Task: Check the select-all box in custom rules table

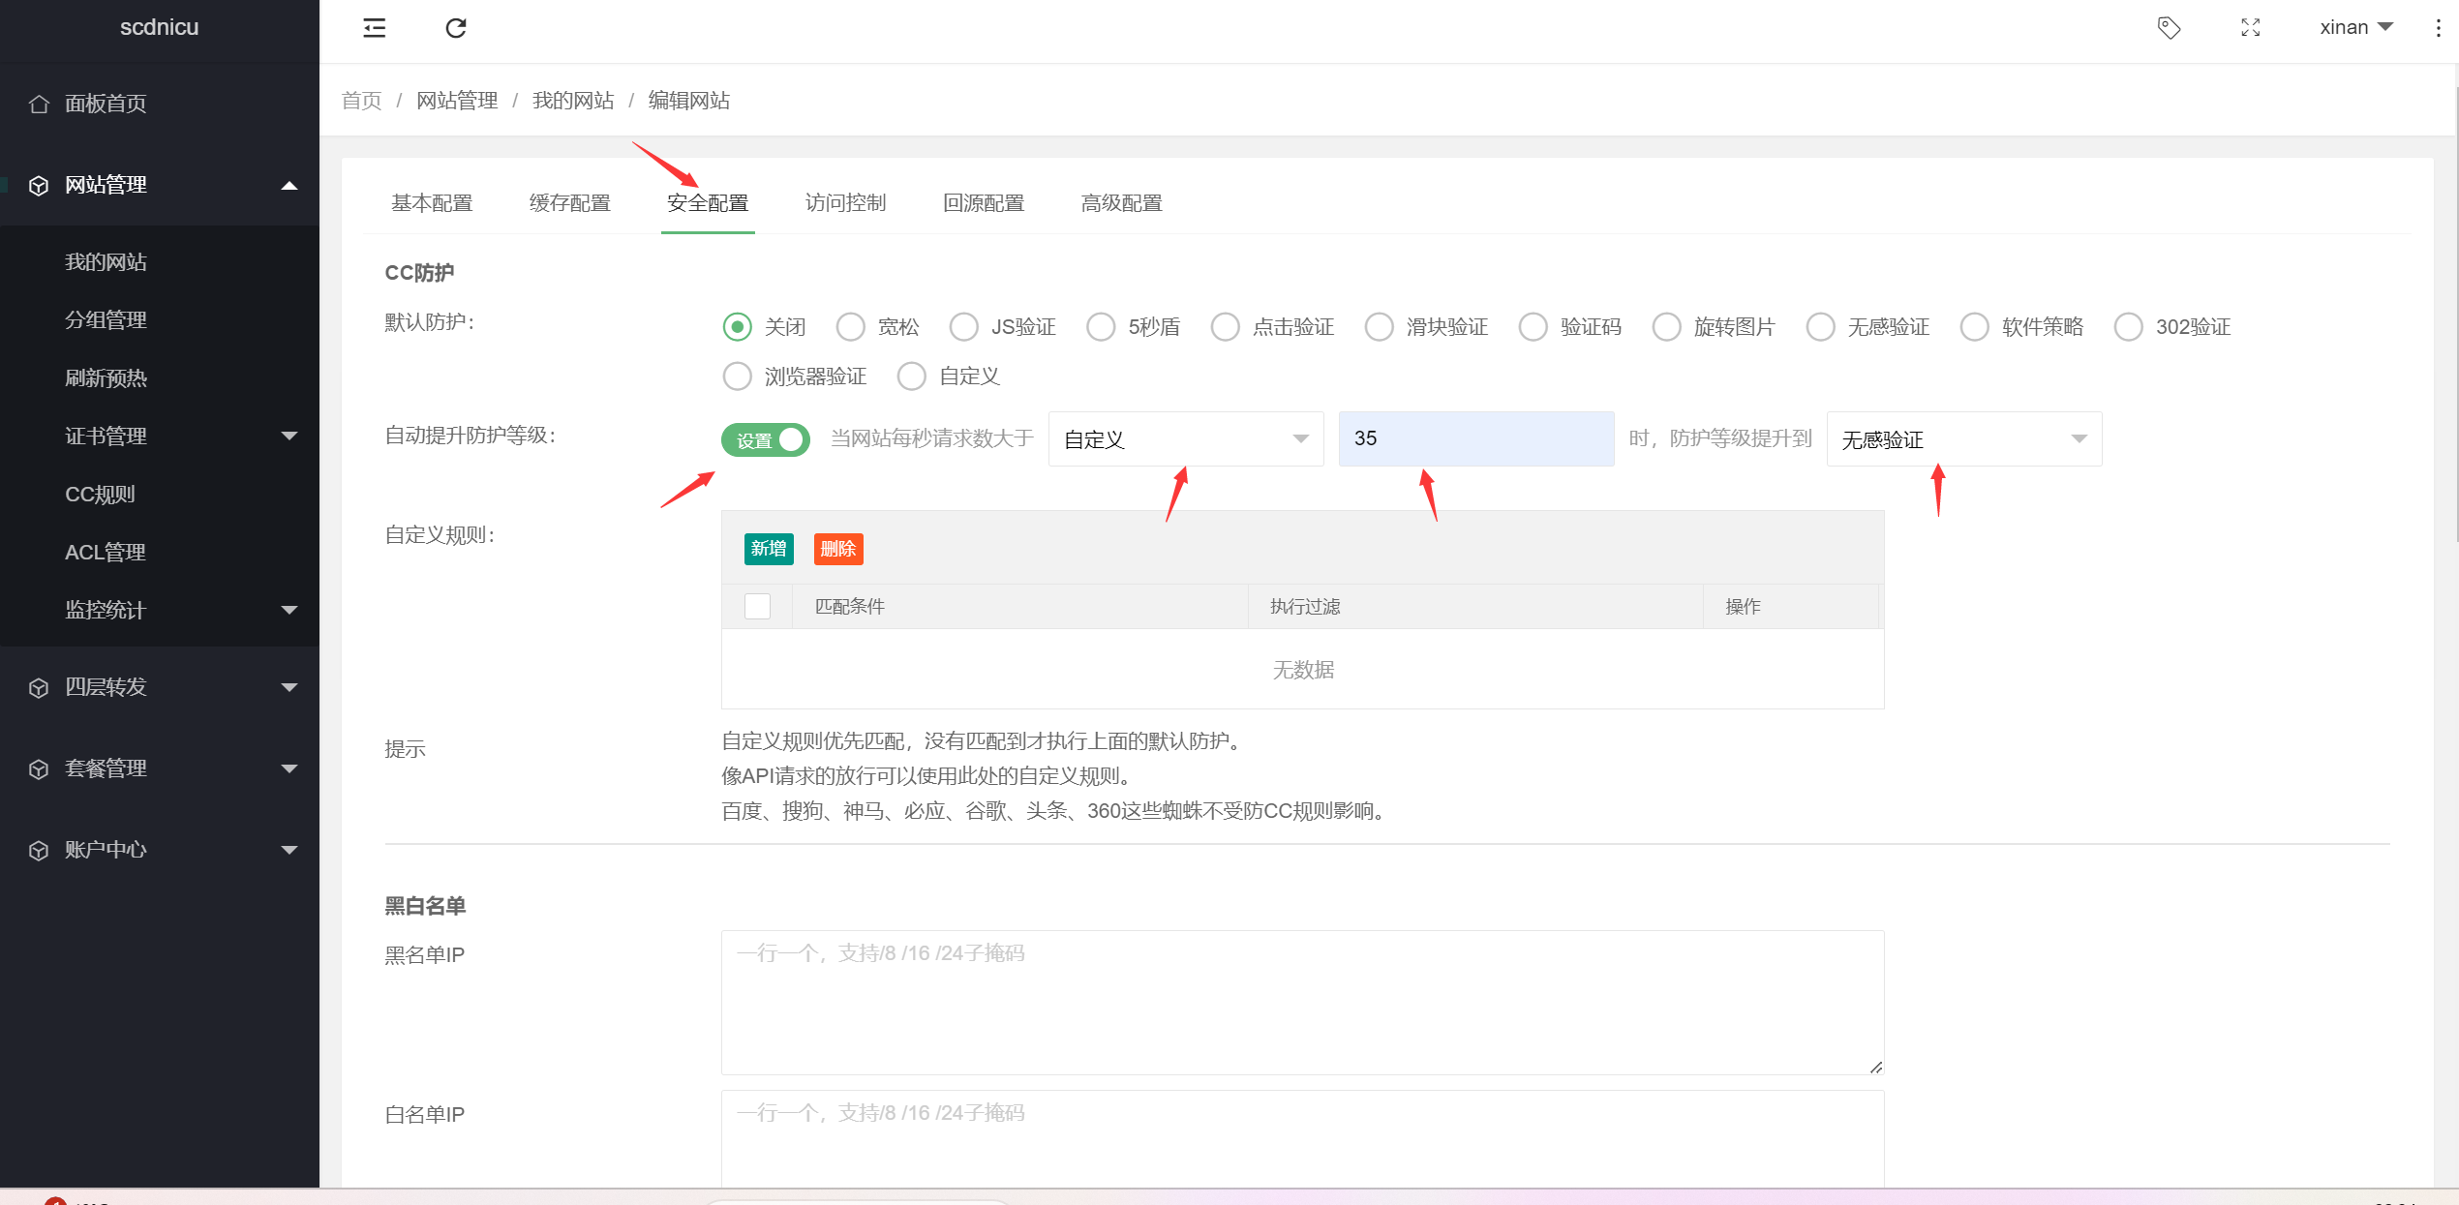Action: tap(757, 606)
